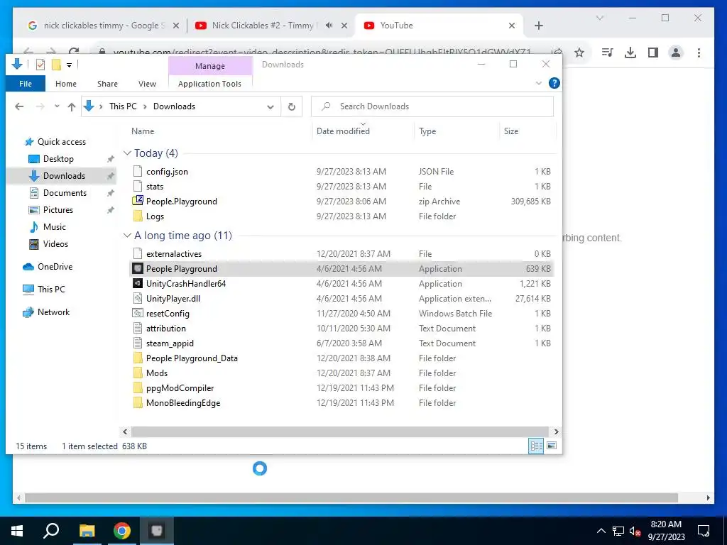Open Windows Start menu
Image resolution: width=727 pixels, height=545 pixels.
(17, 531)
